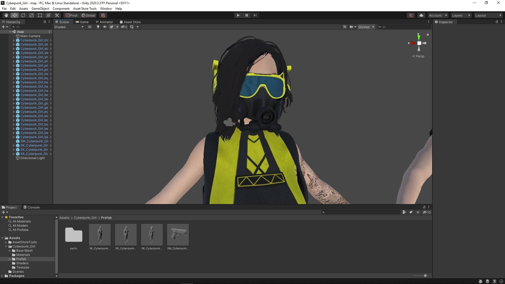Open the parts folder thumbnail
This screenshot has height=284, width=505.
(74, 235)
